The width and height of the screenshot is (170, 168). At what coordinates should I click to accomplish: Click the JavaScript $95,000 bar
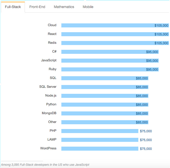point(110,61)
